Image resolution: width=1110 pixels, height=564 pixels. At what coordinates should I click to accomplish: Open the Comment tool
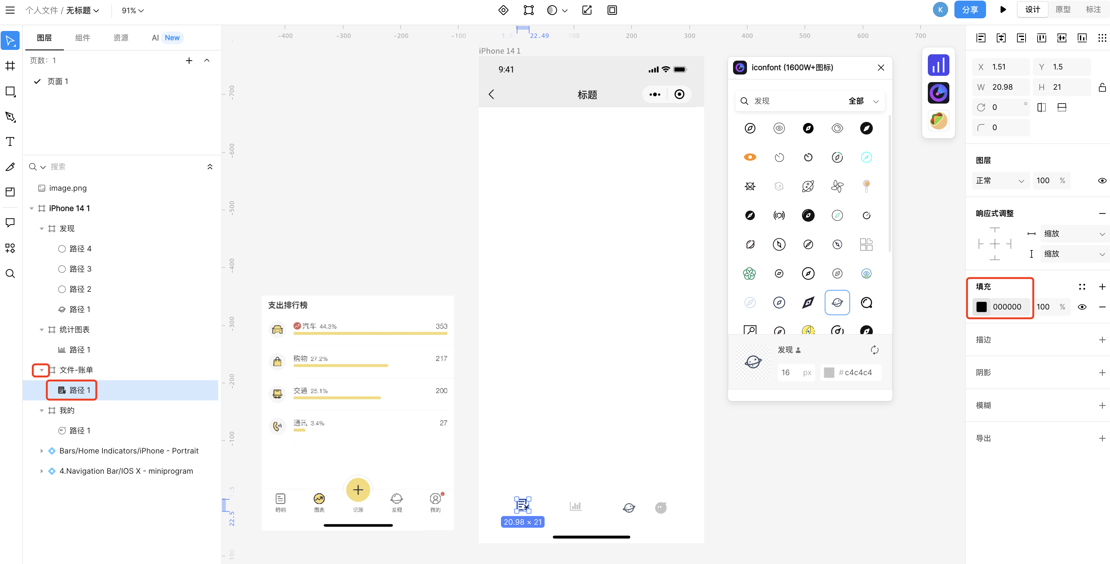click(x=10, y=222)
